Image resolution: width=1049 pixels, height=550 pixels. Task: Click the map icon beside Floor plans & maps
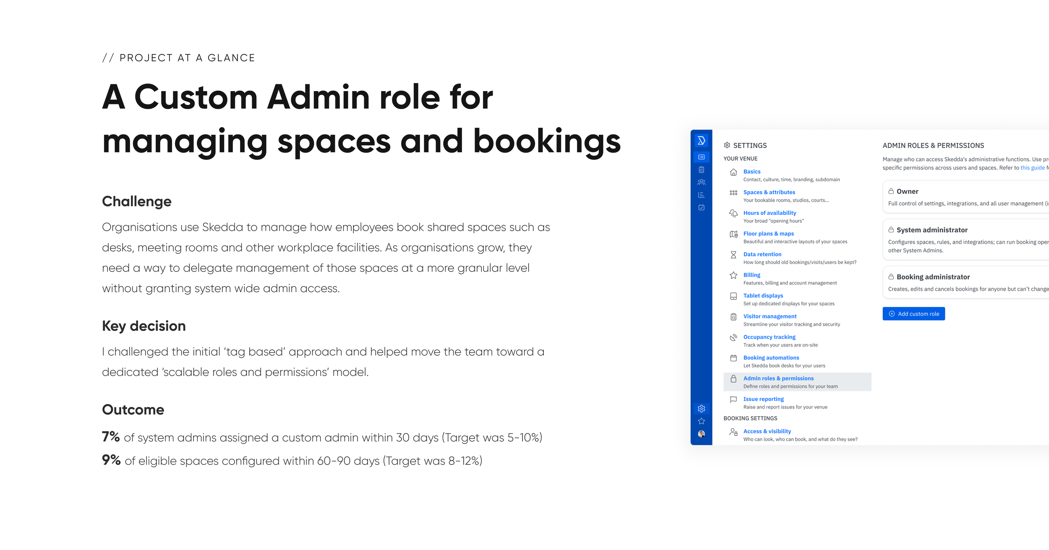pos(733,234)
